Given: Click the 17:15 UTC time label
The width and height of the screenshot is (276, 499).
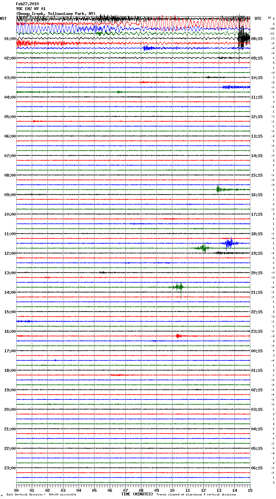Looking at the screenshot, I should coord(257,214).
